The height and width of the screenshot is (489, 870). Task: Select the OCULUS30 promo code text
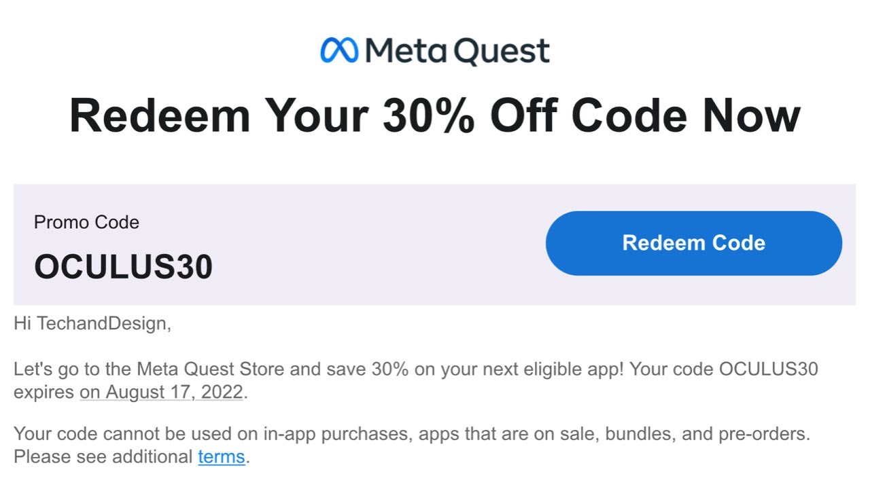(x=122, y=266)
